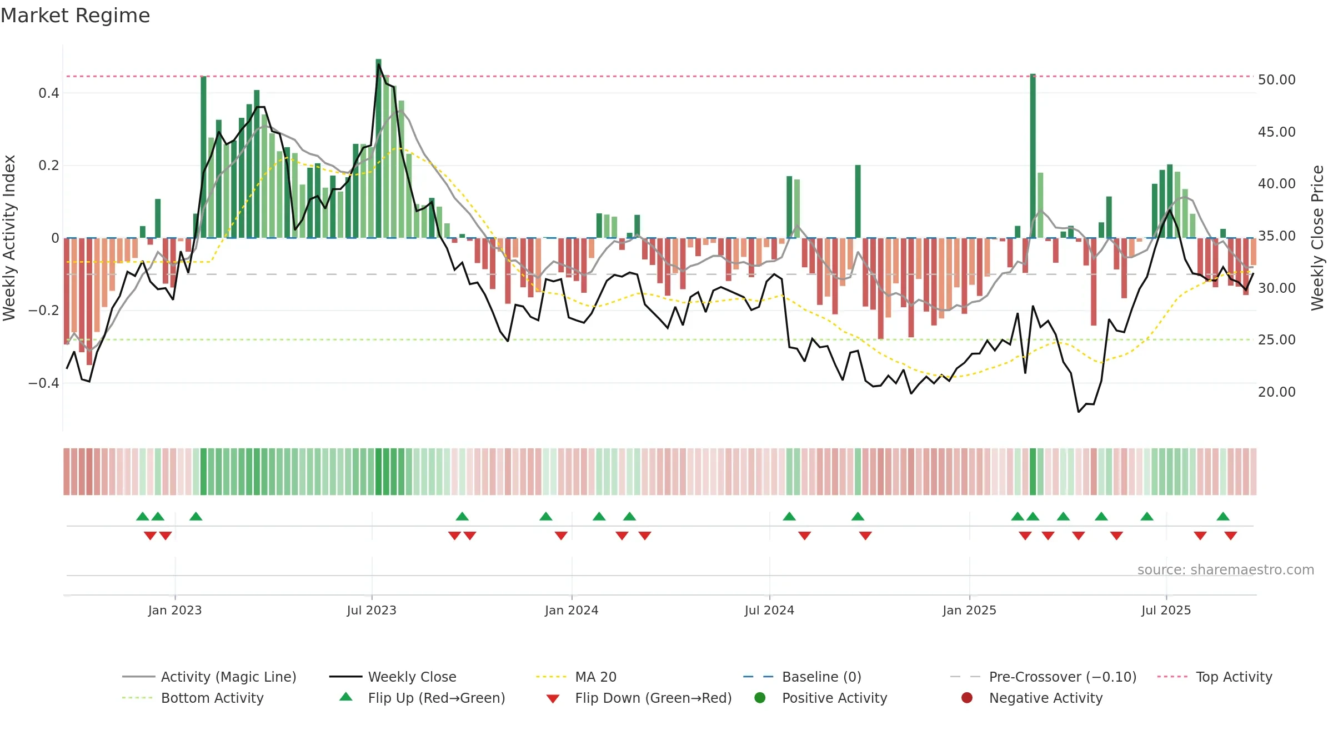Screen dimensions: 1333x750
Task: Click the −0.4 activity axis tick
Action: 43,383
